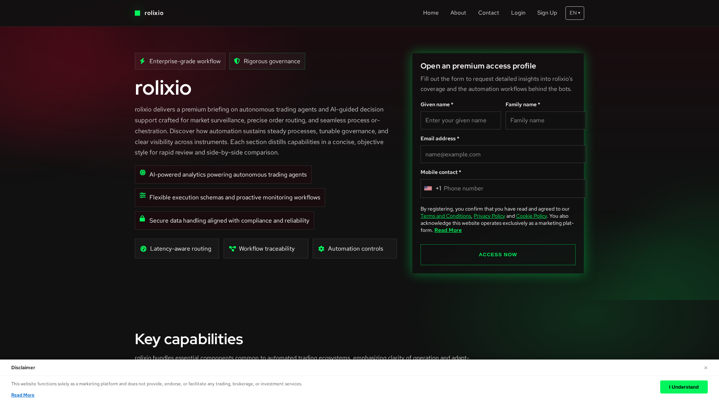Open the Cookie Policy link
The image size is (719, 404).
531,216
